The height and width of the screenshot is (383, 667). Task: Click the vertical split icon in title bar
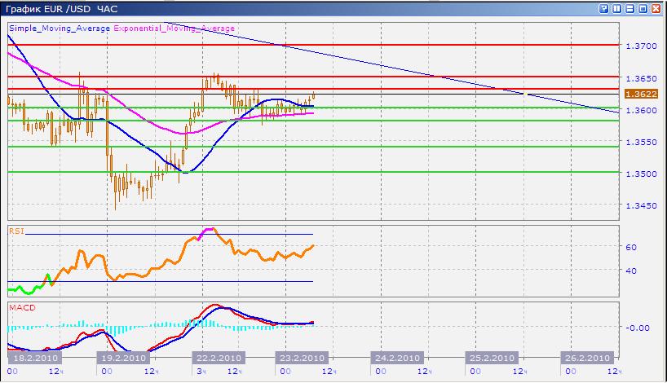coord(616,8)
